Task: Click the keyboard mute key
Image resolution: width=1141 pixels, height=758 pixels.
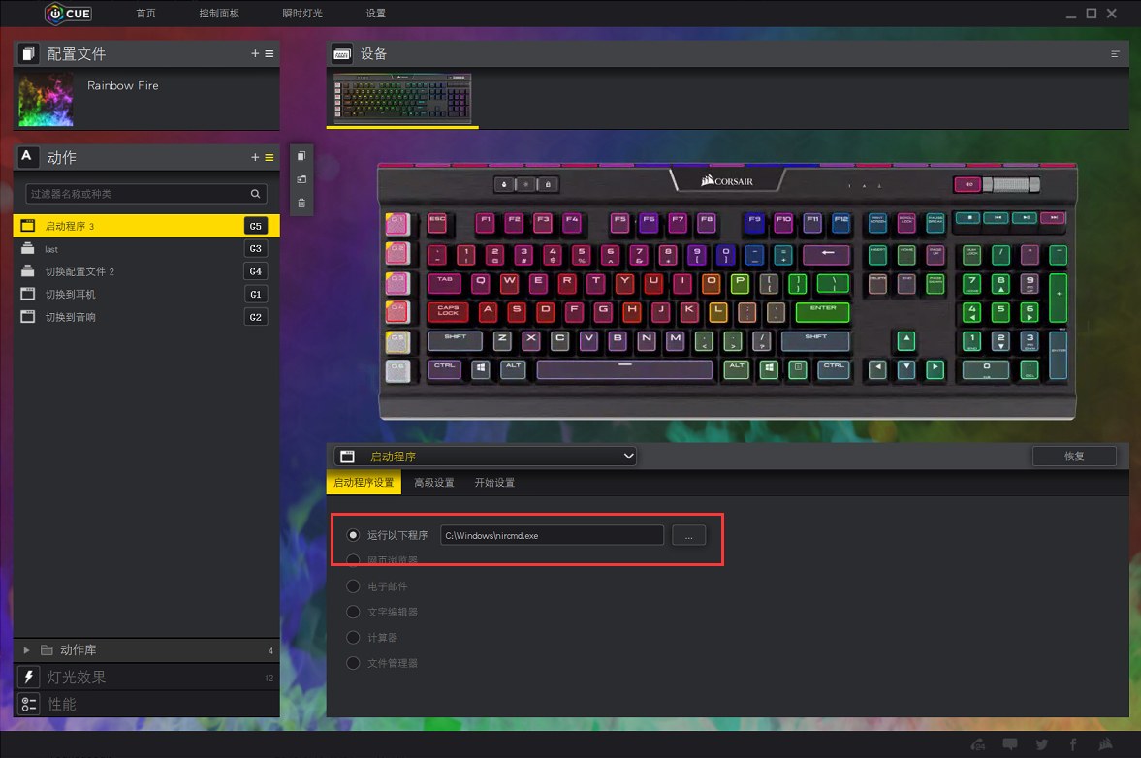Action: coord(967,185)
